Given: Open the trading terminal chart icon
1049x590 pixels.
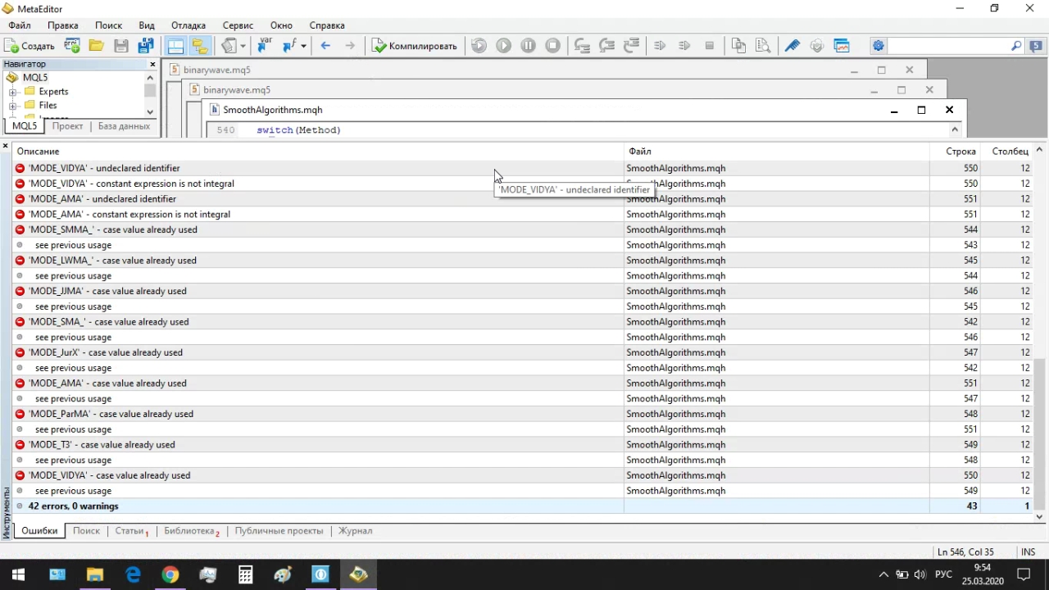Looking at the screenshot, I should tap(842, 46).
